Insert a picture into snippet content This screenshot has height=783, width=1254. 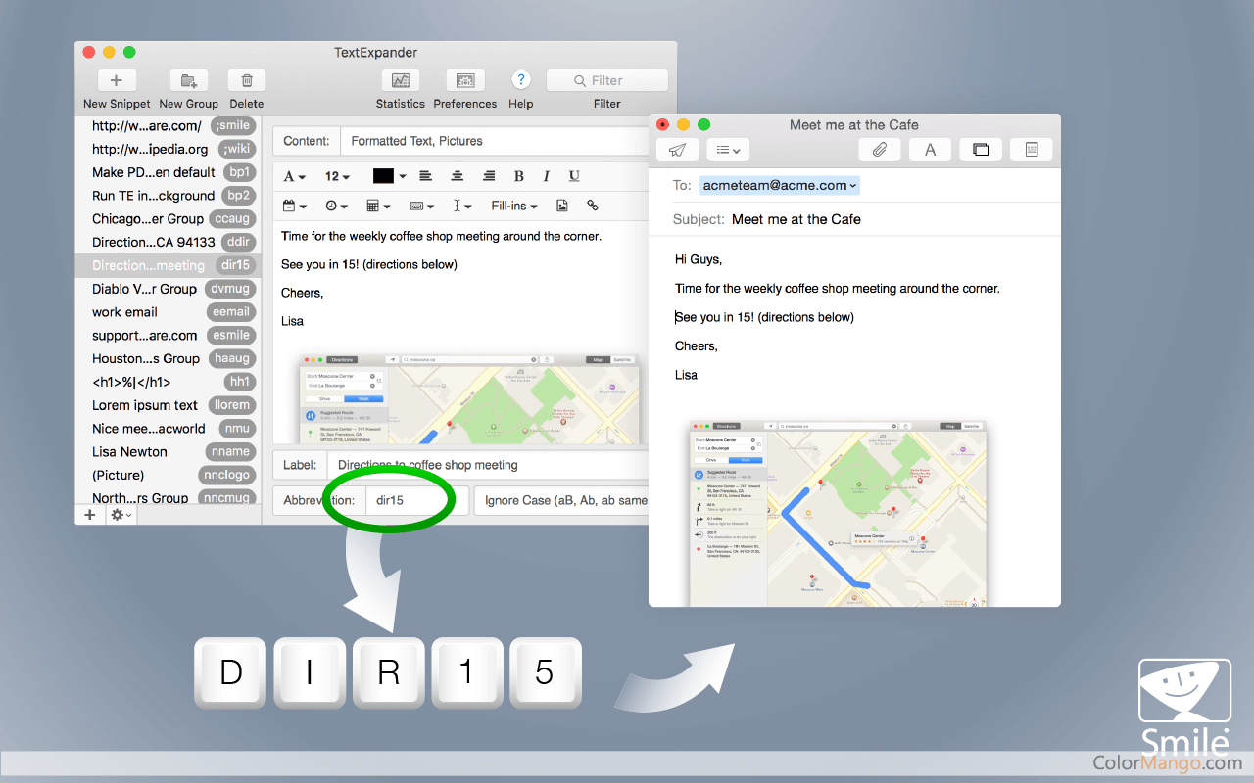click(562, 206)
